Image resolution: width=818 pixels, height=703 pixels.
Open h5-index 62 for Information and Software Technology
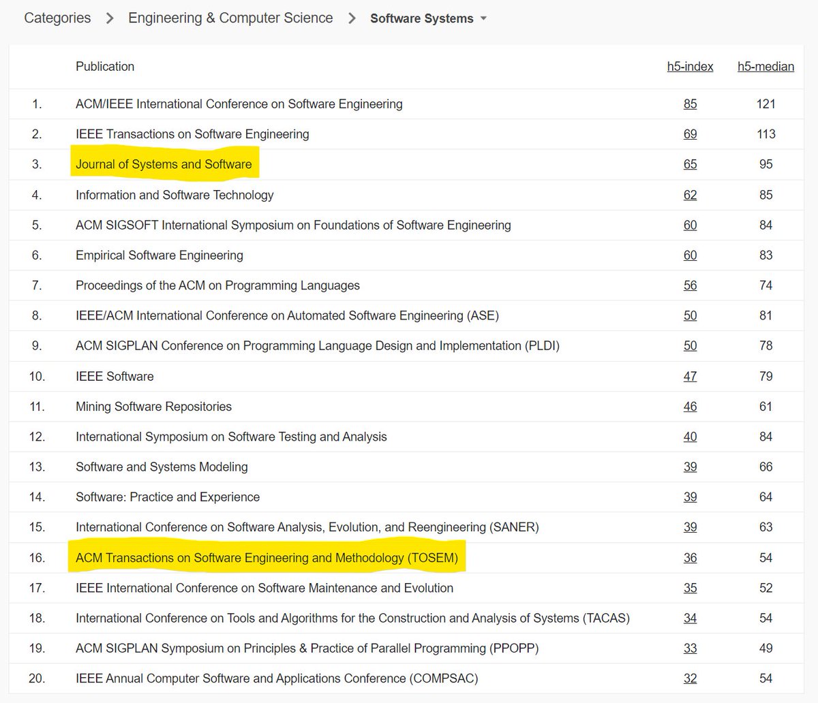pyautogui.click(x=690, y=195)
